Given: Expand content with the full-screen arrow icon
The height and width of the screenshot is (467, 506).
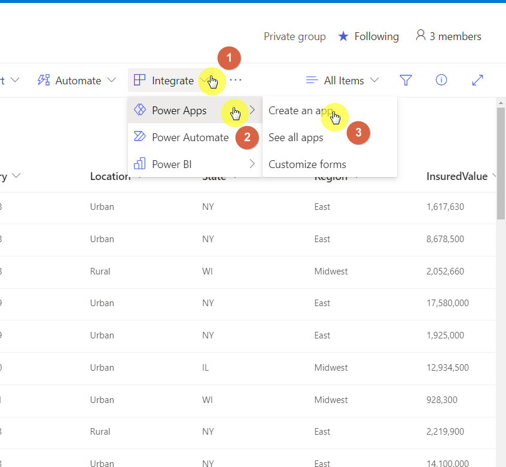Looking at the screenshot, I should [x=477, y=80].
